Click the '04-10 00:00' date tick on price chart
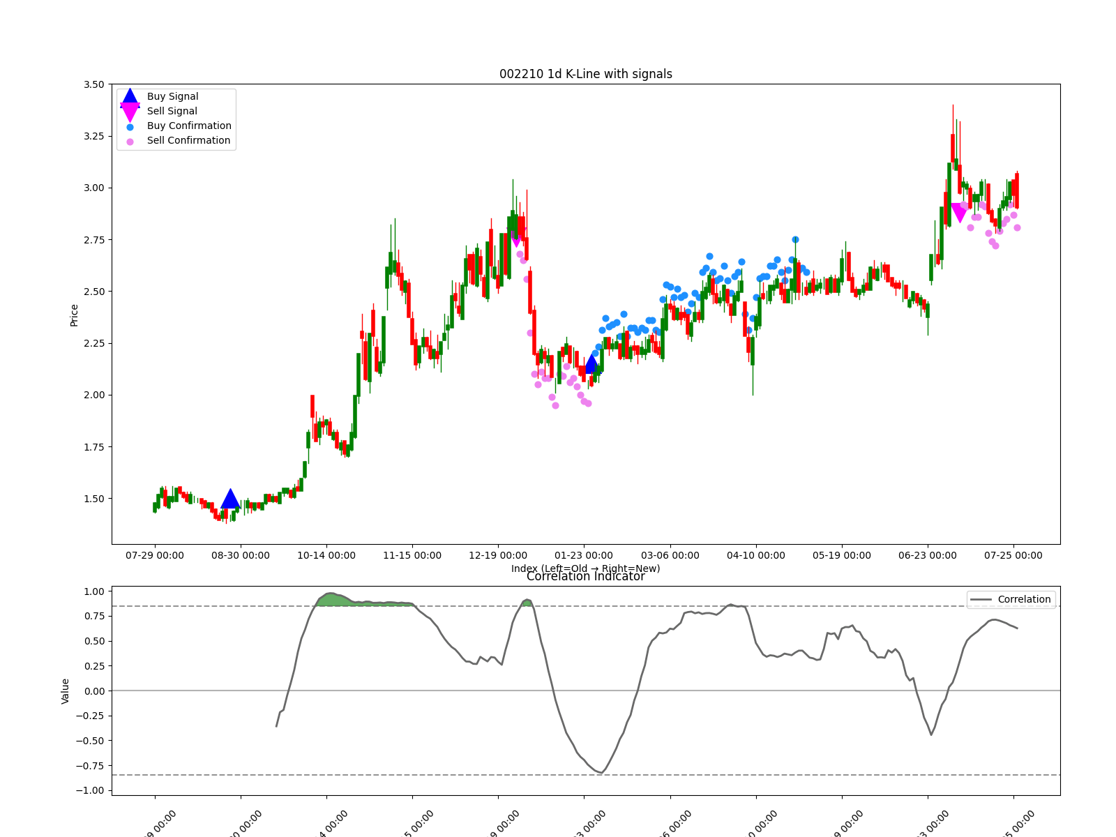Screen dimensions: 1116x837 click(756, 556)
